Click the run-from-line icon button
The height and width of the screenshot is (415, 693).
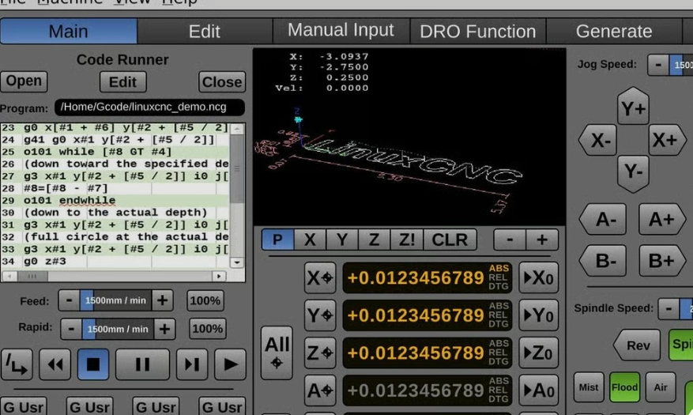coord(17,364)
